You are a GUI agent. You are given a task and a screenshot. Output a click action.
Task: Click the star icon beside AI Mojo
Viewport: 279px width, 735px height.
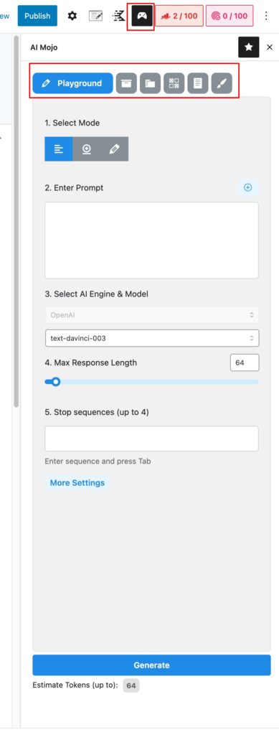pyautogui.click(x=249, y=47)
